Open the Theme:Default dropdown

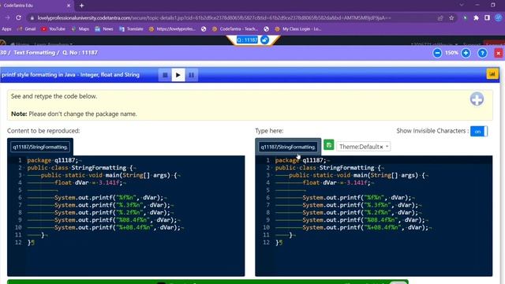click(x=363, y=147)
